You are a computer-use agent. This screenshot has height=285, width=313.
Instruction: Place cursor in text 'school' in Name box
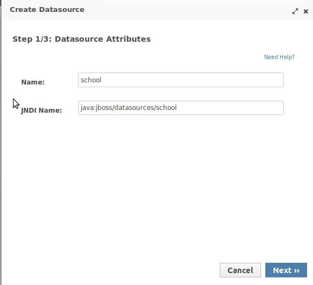91,80
